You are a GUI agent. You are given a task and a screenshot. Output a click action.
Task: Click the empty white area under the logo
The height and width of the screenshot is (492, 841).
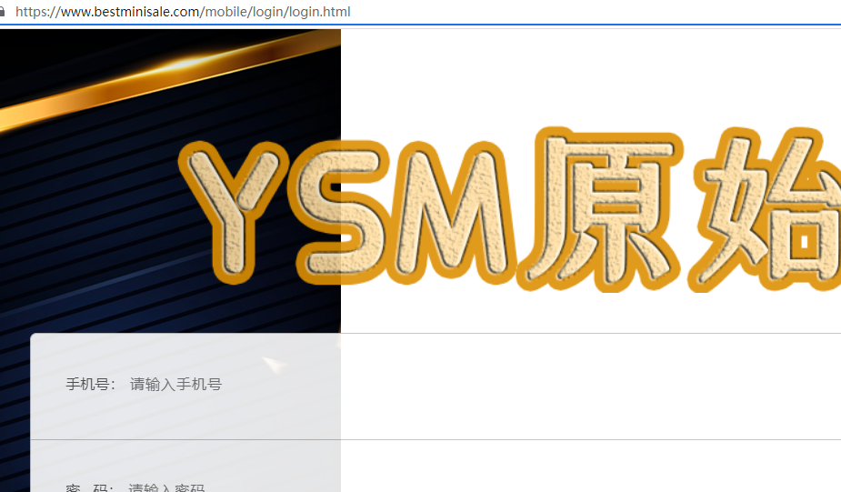tap(591, 314)
